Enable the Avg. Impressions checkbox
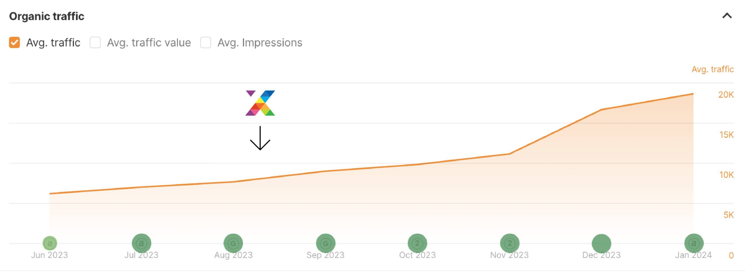Screen dimensions: 745x278 [x=205, y=42]
